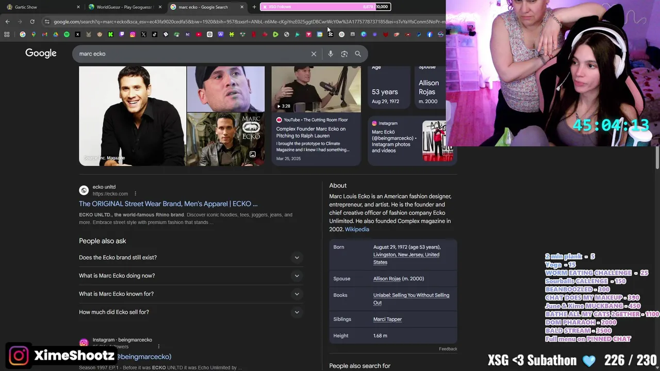The image size is (660, 371).
Task: Open the CapCut bookmark icon
Action: (331, 35)
